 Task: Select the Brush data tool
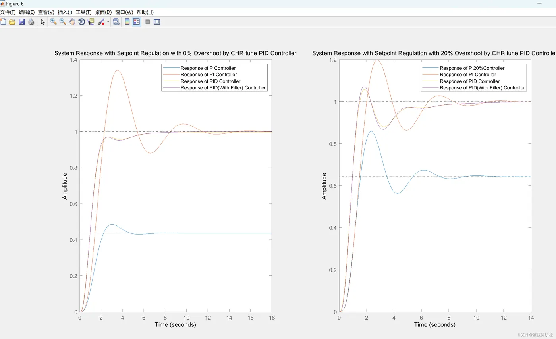[x=101, y=22]
